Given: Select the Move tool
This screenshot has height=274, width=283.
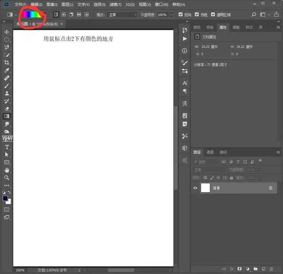Looking at the screenshot, I should click(7, 32).
